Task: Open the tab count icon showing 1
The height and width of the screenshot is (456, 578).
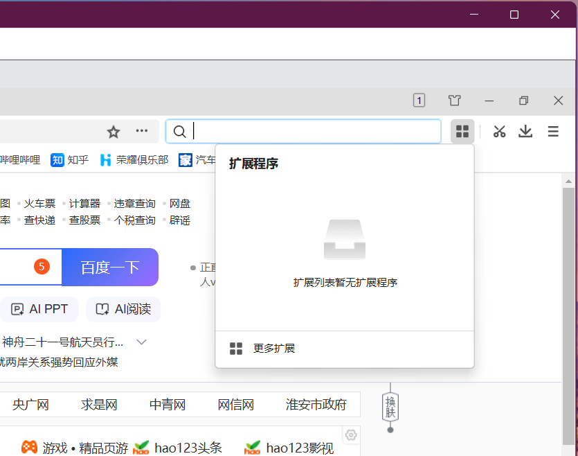Action: point(419,100)
